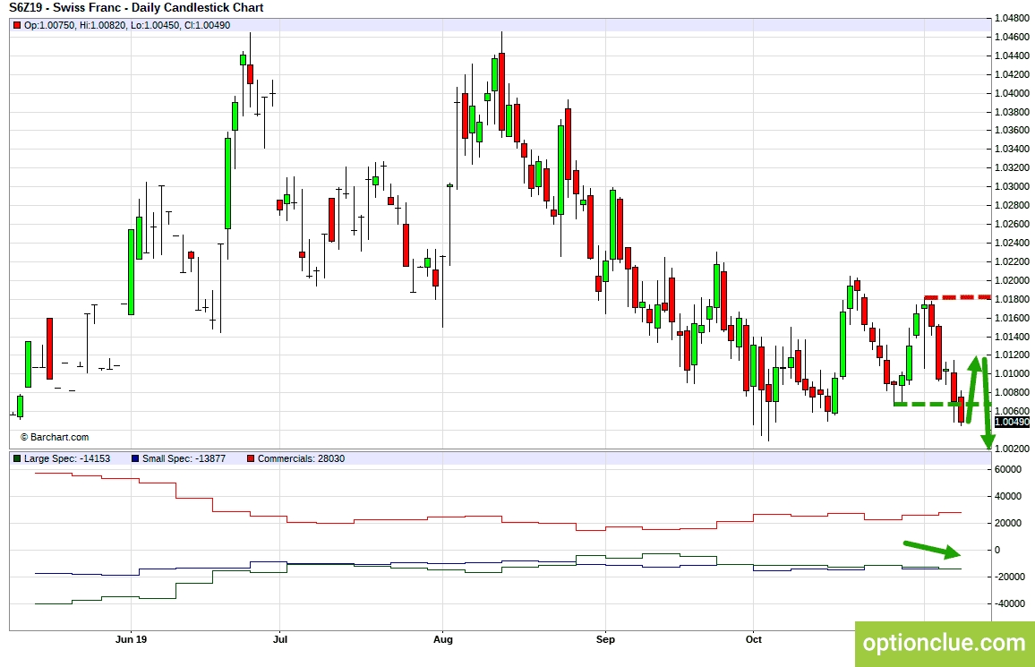Click the green dashed support line
The height and width of the screenshot is (667, 1035).
coord(931,405)
